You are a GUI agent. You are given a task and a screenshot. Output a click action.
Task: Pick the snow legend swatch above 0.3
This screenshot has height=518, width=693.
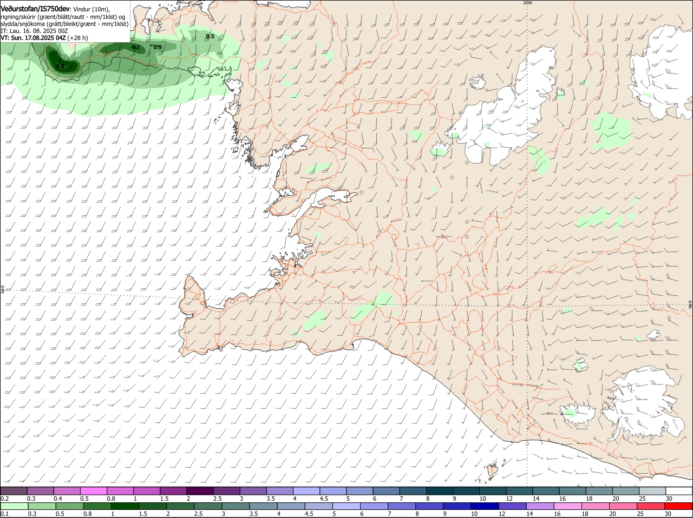coord(41,490)
